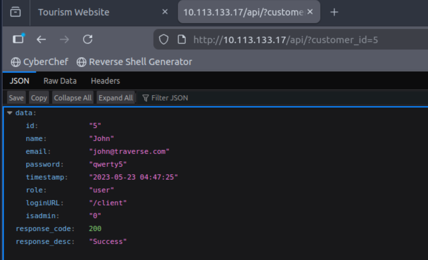Click the timestamp key label
The width and height of the screenshot is (428, 260).
click(x=45, y=177)
